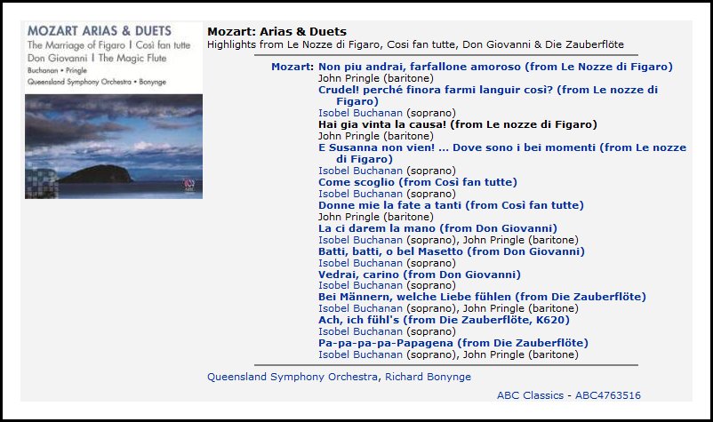Open the ABC Classics label link
The image size is (713, 422).
click(530, 395)
